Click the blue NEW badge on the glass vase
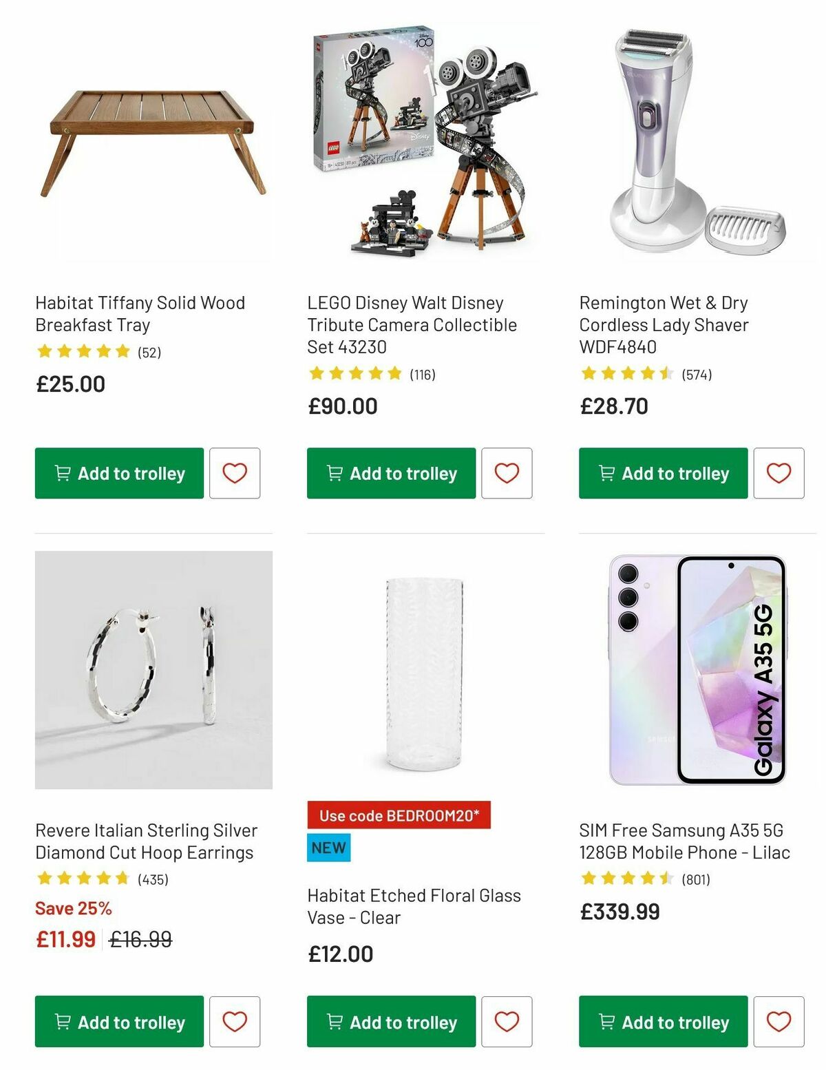The image size is (826, 1070). click(x=329, y=848)
